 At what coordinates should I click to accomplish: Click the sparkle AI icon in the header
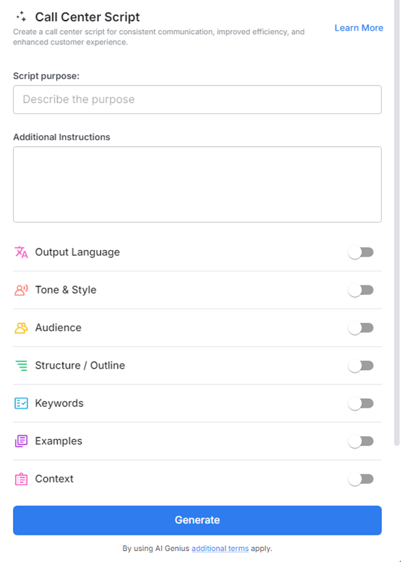click(22, 16)
